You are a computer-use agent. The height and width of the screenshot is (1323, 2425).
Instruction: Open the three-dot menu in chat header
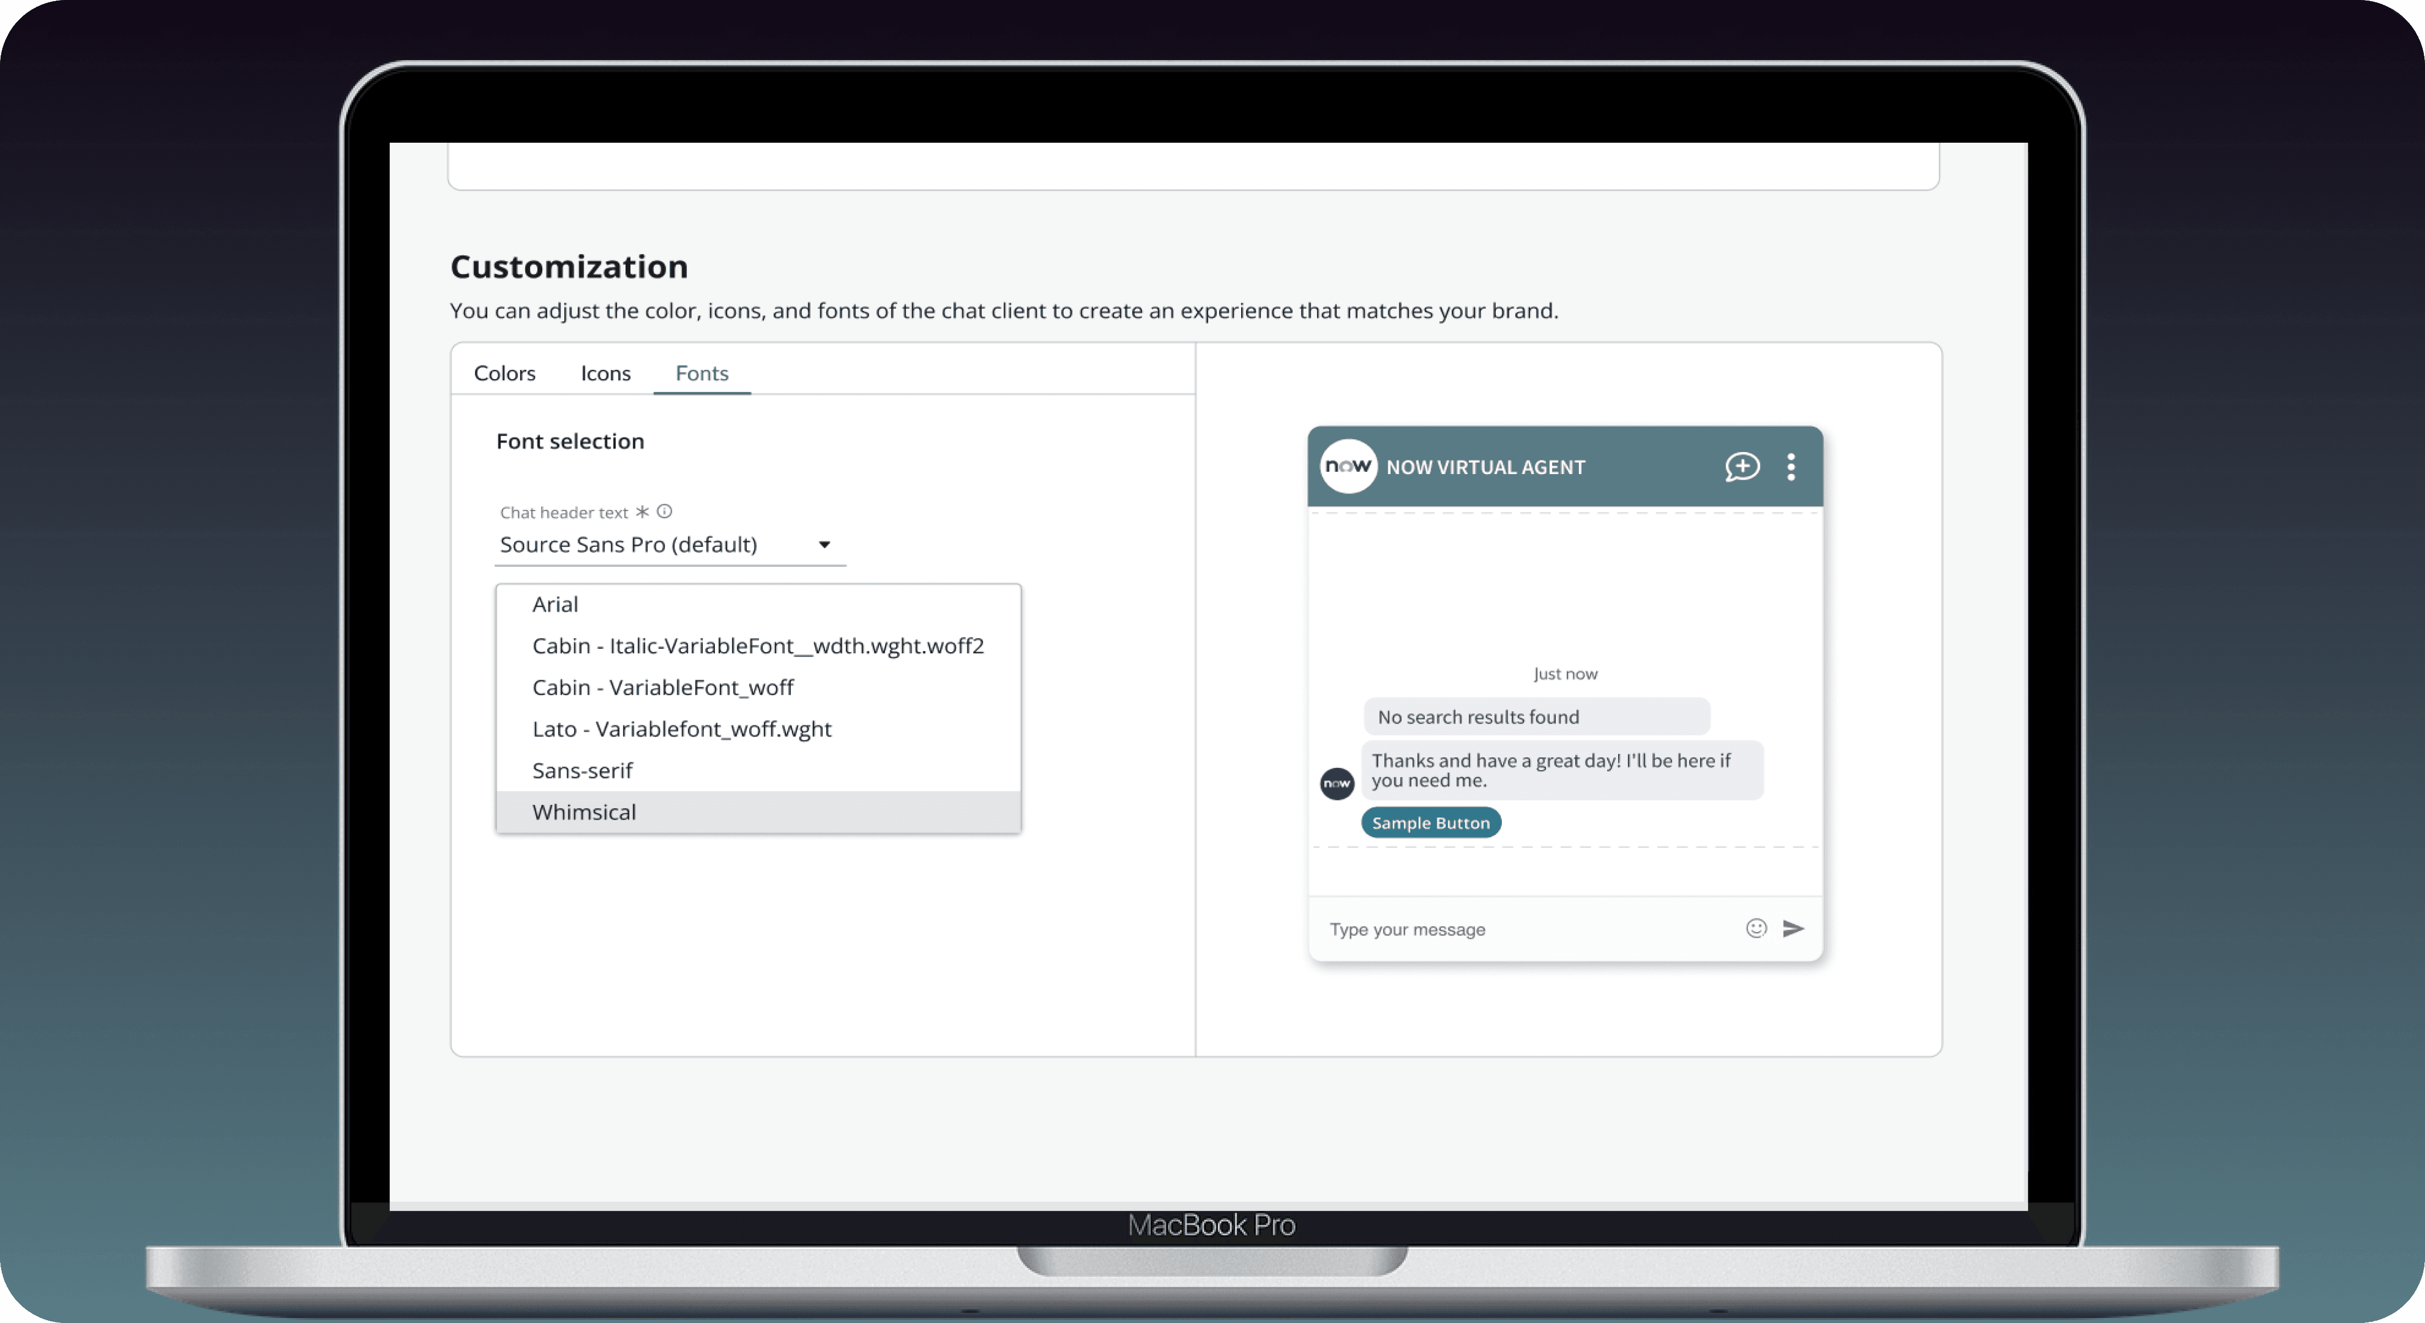(1791, 467)
